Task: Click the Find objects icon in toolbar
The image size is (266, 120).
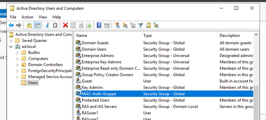Action: [x=148, y=26]
